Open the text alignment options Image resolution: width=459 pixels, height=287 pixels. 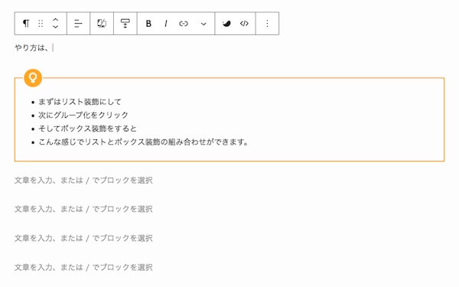(x=78, y=24)
